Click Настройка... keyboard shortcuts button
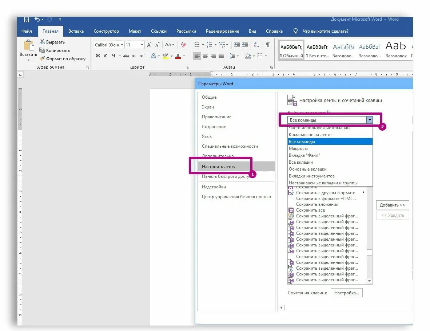Screen dimensions: 430x331 (x=347, y=293)
